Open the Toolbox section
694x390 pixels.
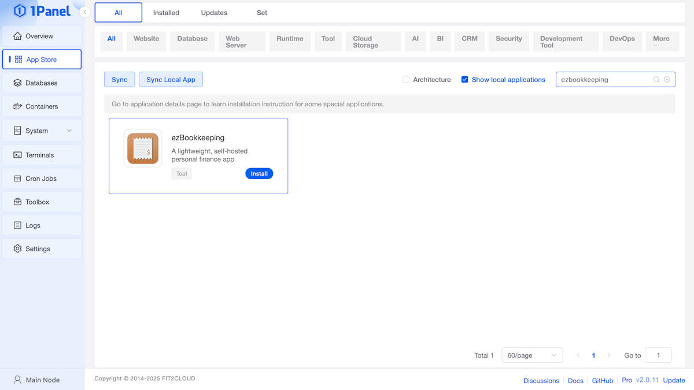pos(42,202)
